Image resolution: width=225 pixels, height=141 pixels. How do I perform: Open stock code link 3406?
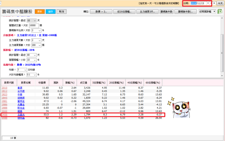(x=4, y=114)
